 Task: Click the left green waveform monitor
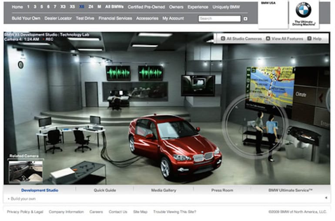pos(118,73)
